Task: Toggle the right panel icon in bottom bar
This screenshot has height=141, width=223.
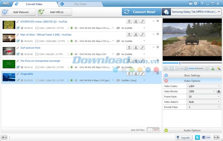Action: point(217,137)
